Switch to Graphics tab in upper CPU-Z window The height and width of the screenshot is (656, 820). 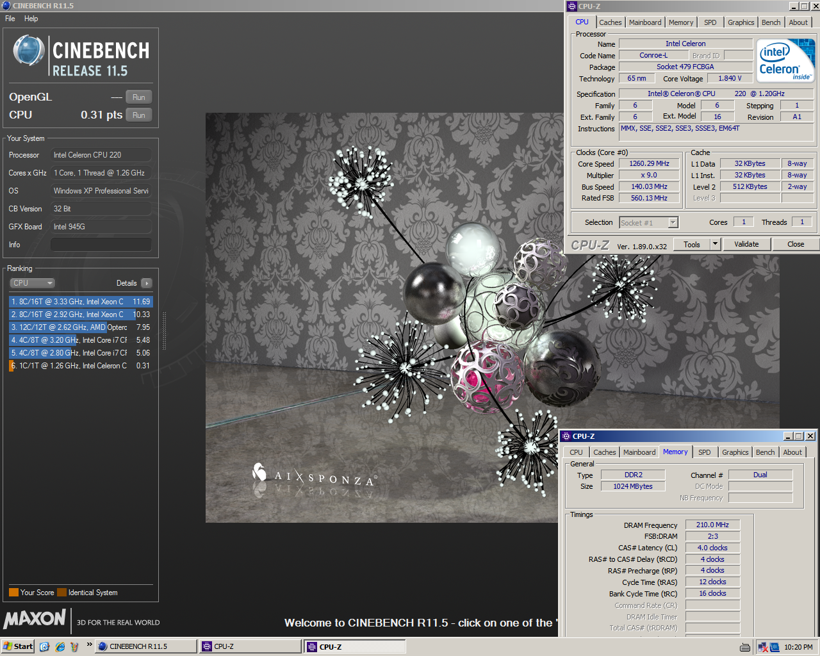[x=741, y=22]
